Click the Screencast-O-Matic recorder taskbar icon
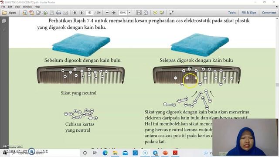 [x=145, y=153]
